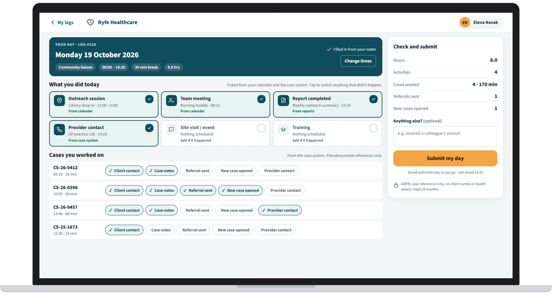Click the GDPR lock icon
This screenshot has height=295, width=552.
pos(396,185)
